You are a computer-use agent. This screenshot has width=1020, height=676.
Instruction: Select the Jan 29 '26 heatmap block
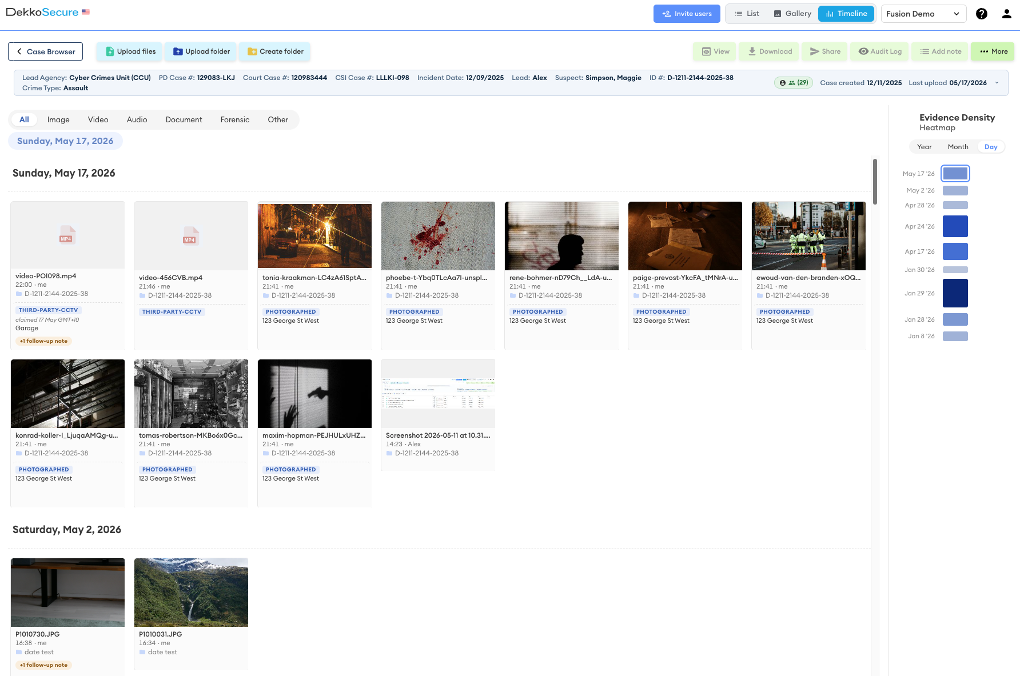[955, 293]
